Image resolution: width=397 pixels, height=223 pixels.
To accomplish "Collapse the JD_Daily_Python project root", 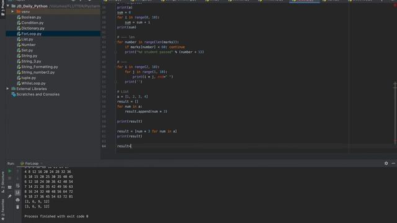I will [x=8, y=6].
